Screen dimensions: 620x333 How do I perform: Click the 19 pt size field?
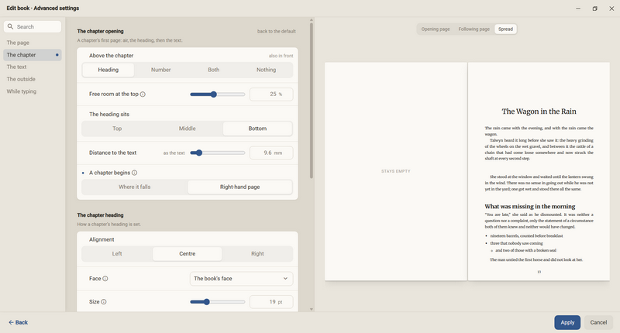pyautogui.click(x=271, y=302)
